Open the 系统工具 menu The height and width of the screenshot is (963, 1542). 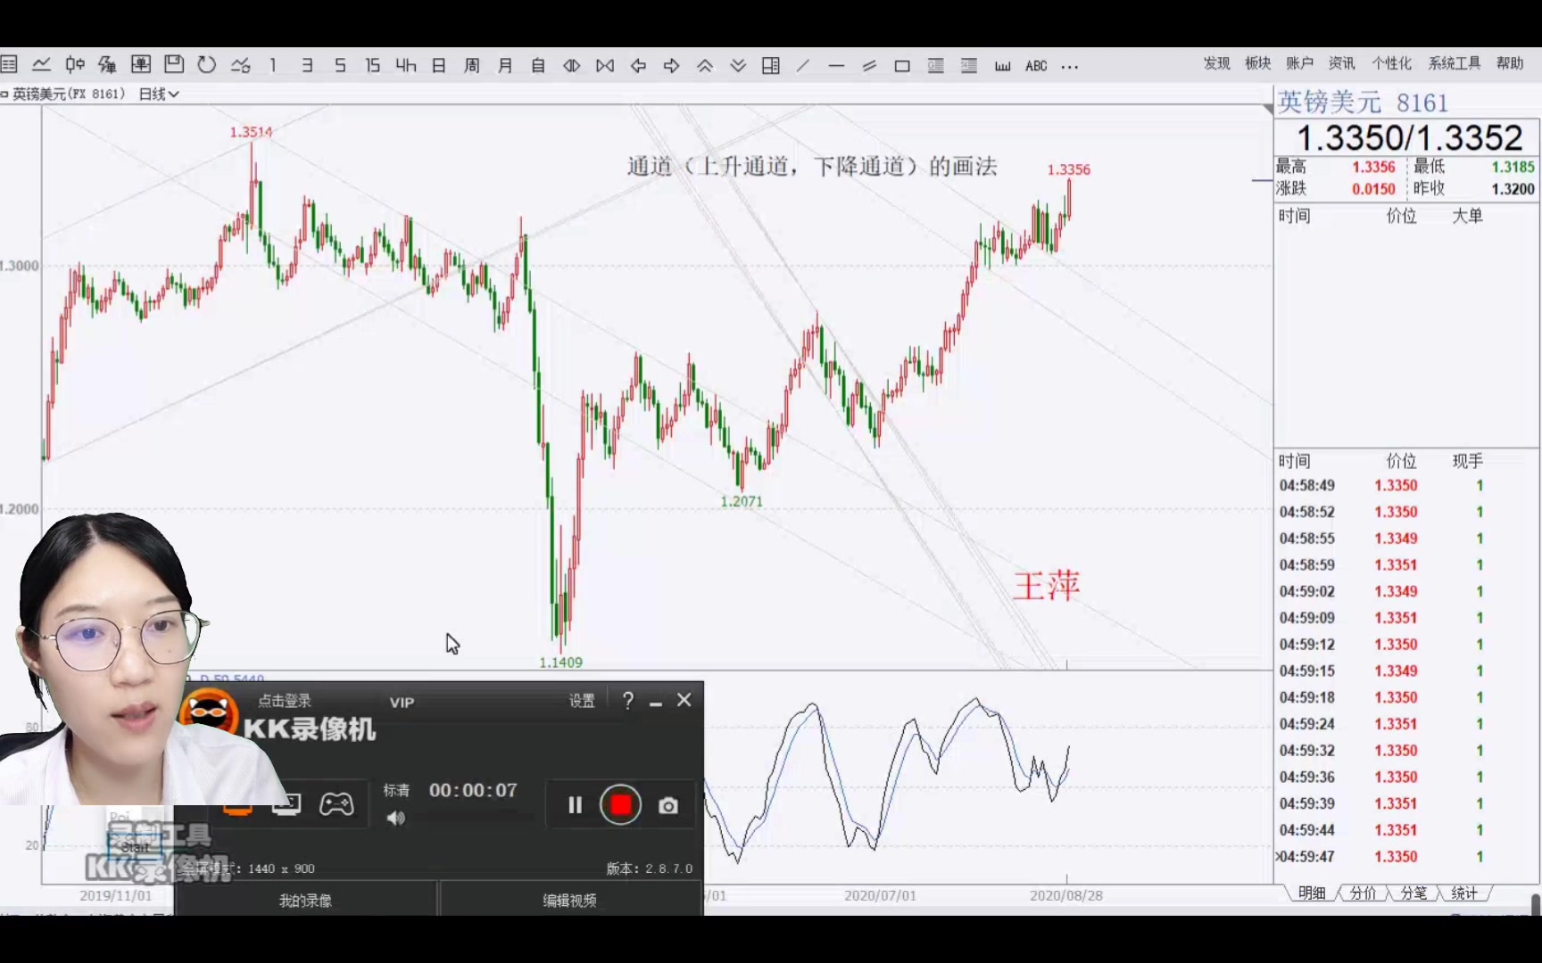(x=1454, y=63)
